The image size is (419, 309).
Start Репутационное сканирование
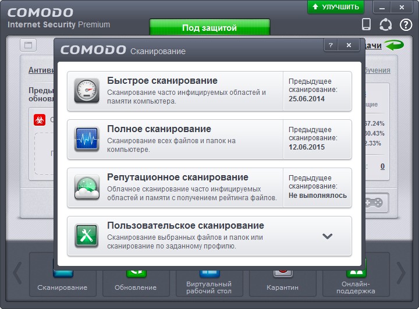pyautogui.click(x=210, y=188)
